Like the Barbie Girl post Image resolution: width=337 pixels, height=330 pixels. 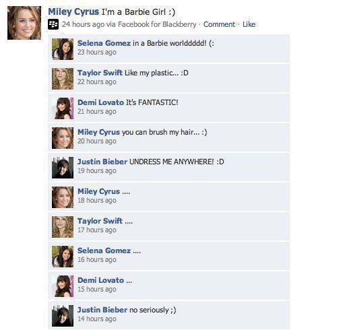[249, 24]
